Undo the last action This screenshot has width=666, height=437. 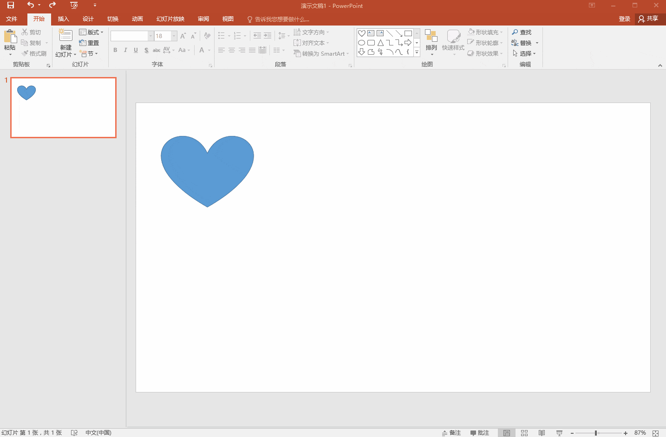31,5
